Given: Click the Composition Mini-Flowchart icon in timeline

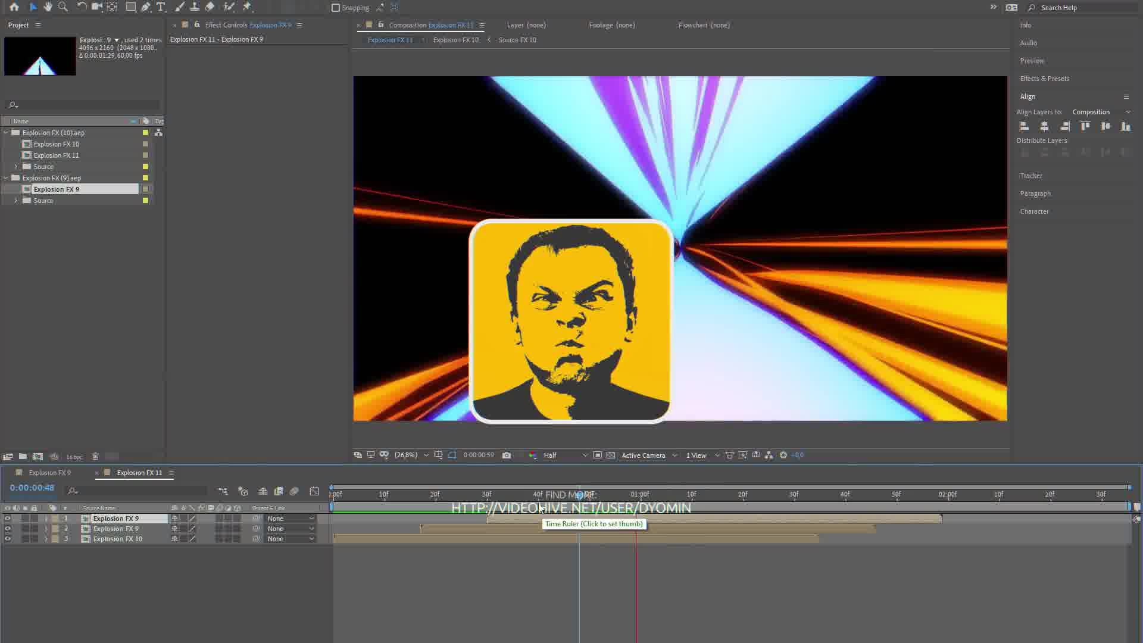Looking at the screenshot, I should point(223,491).
